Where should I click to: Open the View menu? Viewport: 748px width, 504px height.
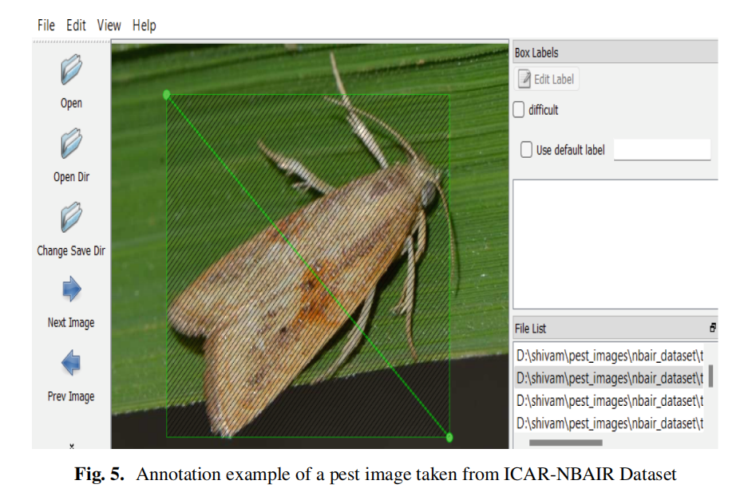coord(109,25)
